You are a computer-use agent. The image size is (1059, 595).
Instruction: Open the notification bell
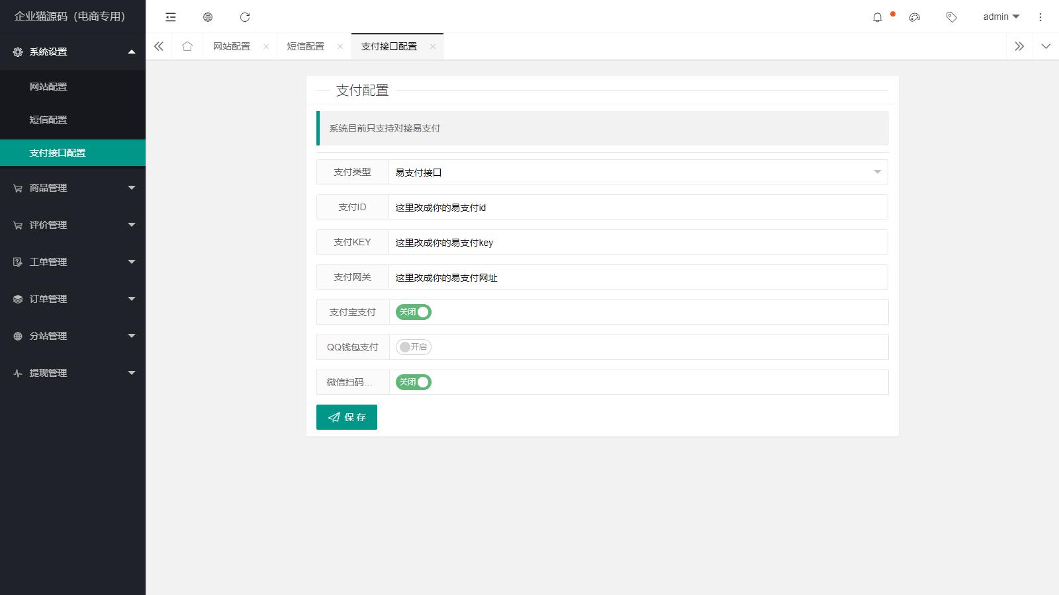878,17
